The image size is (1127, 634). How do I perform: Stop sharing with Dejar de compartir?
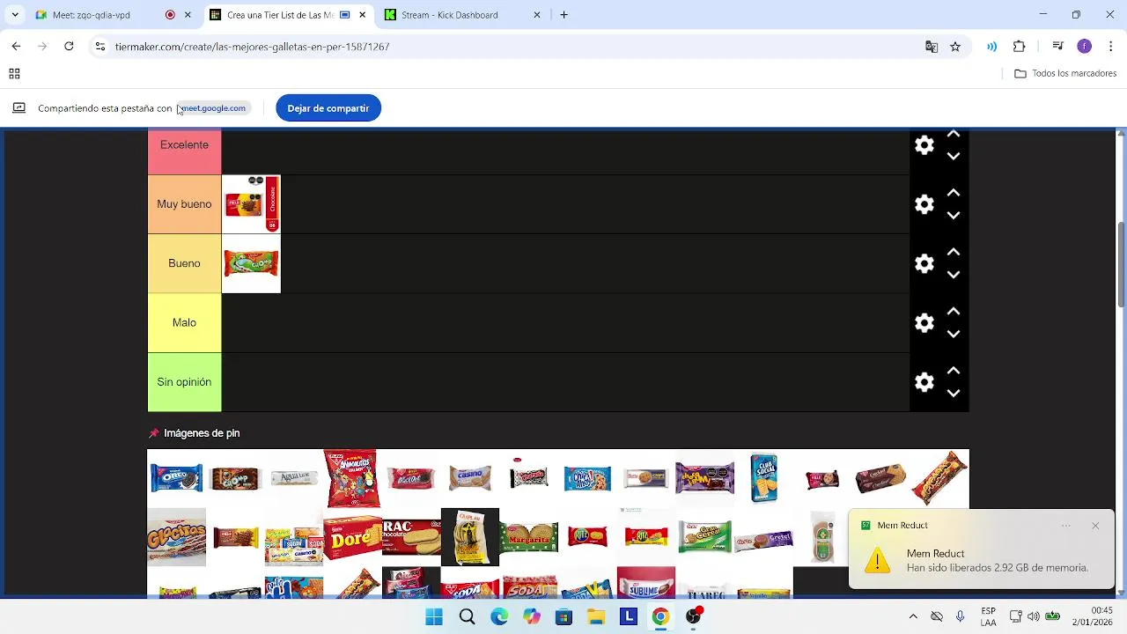328,108
